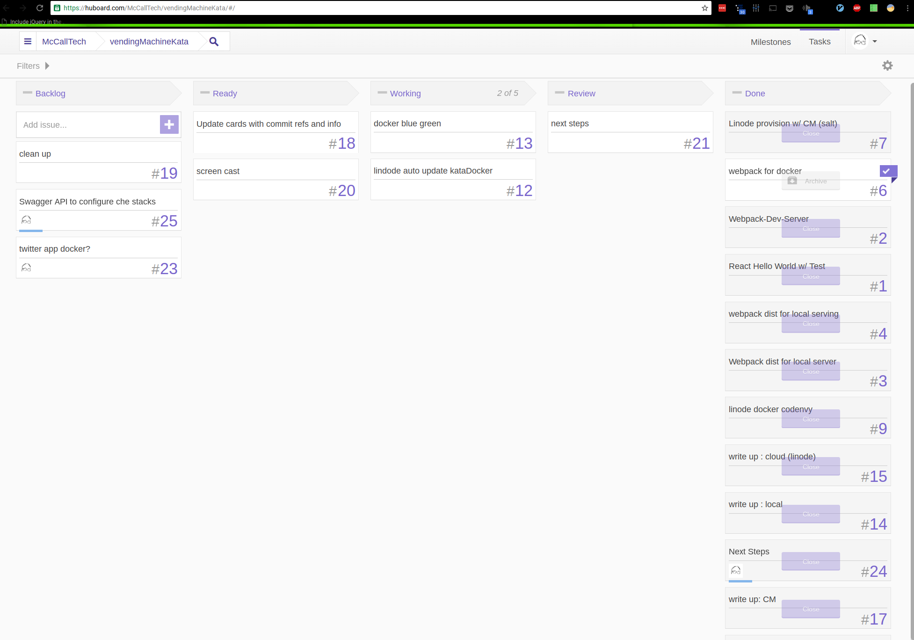
Task: Collapse the Working column
Action: tap(382, 93)
